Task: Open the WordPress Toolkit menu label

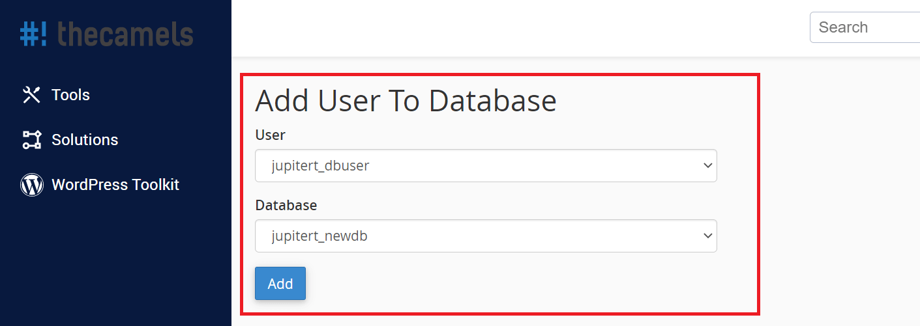Action: click(x=115, y=185)
